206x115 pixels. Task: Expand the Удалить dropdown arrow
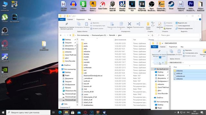click(129, 29)
